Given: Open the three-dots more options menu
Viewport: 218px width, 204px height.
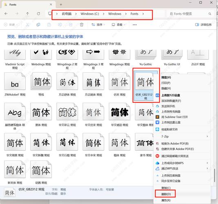Looking at the screenshot, I should click(135, 25).
